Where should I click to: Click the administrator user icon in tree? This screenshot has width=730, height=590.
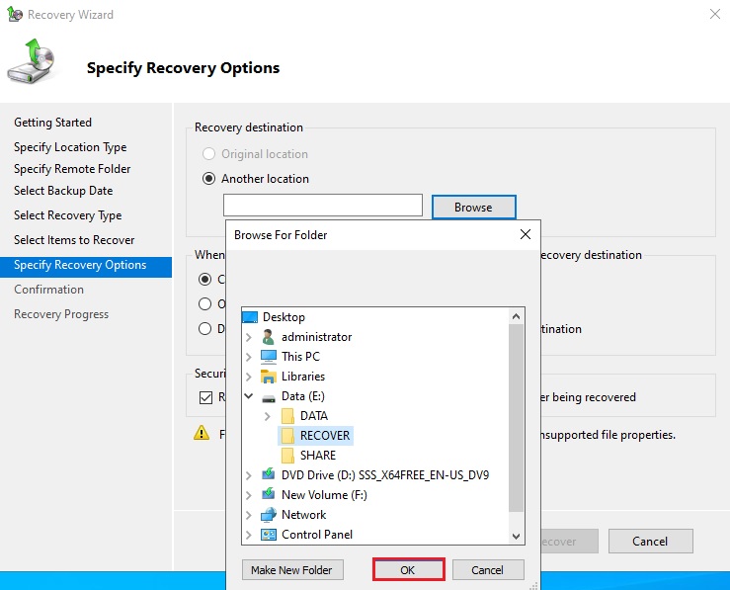(268, 337)
